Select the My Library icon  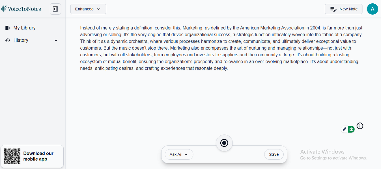(7, 28)
